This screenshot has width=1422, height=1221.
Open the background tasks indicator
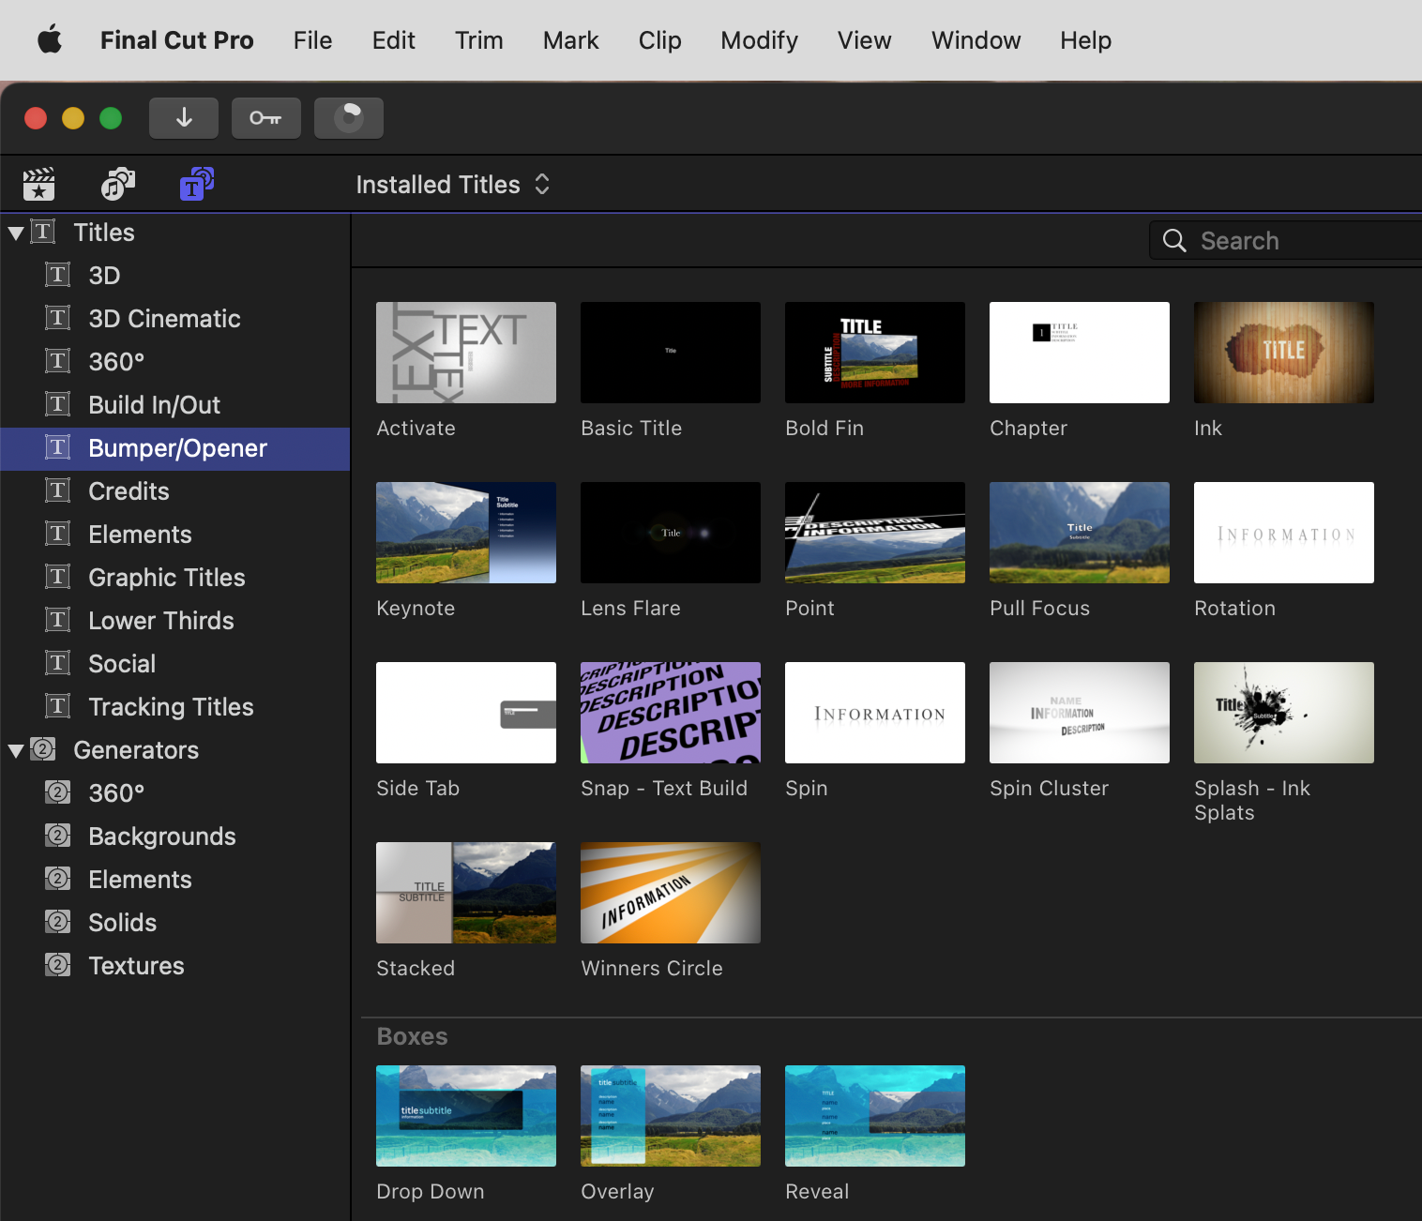click(349, 118)
